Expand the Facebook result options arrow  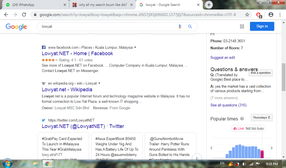(135, 47)
